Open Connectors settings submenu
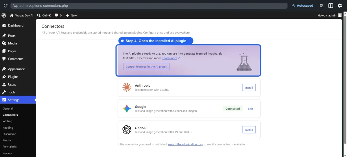 pos(10,115)
